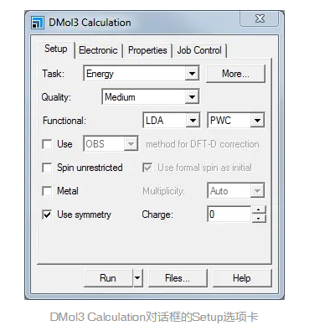
Task: Go to the Job Control tab
Action: point(199,50)
